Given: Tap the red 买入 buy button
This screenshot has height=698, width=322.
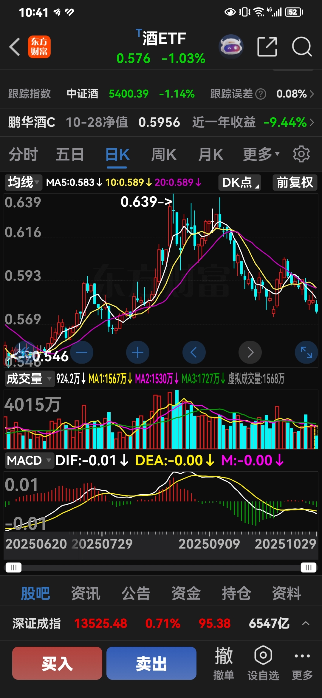Looking at the screenshot, I should pyautogui.click(x=57, y=663).
